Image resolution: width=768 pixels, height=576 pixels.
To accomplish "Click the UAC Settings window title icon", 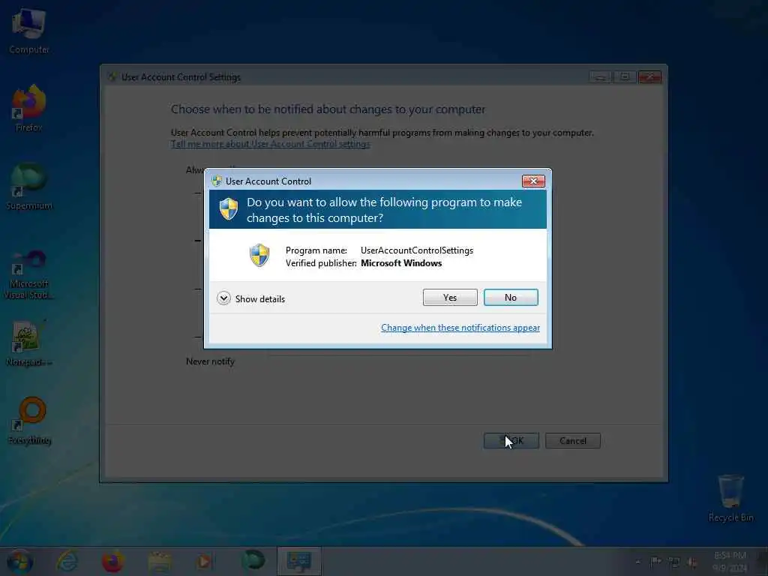I will click(x=112, y=77).
